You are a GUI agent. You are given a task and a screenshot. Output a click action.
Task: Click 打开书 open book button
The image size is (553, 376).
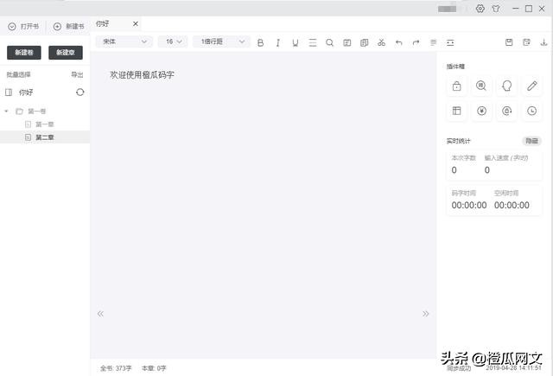point(23,27)
